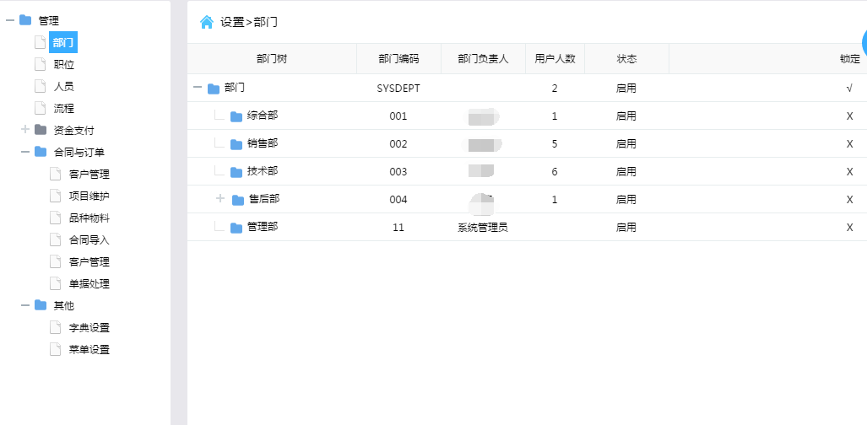Expand the 资金支付 sidebar folder

point(25,130)
